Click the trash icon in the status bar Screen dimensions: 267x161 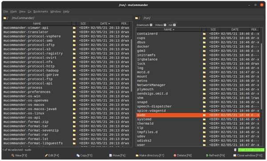235,150
